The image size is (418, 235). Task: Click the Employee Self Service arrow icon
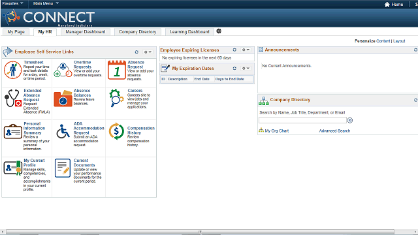pyautogui.click(x=7, y=52)
